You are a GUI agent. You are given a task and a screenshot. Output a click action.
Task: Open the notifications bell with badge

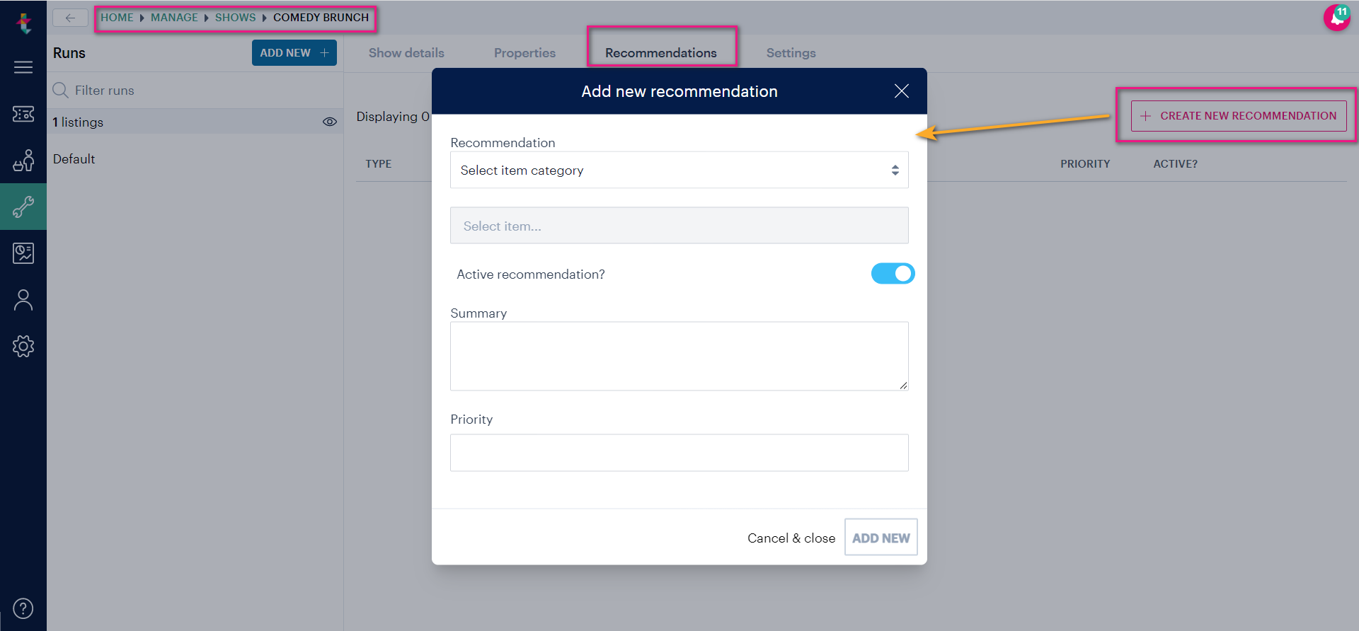pos(1336,18)
